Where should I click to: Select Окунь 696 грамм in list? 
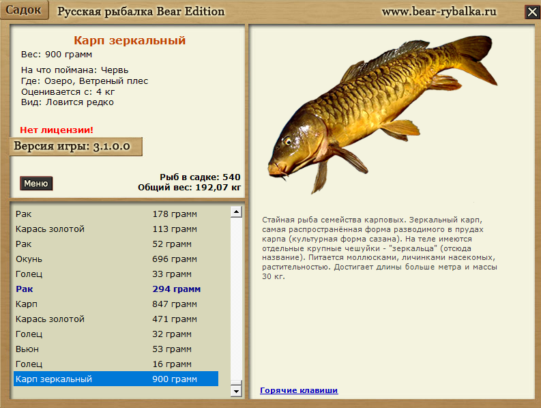point(116,259)
